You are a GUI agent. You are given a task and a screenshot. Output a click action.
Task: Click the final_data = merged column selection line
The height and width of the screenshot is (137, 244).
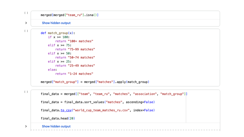(114, 94)
